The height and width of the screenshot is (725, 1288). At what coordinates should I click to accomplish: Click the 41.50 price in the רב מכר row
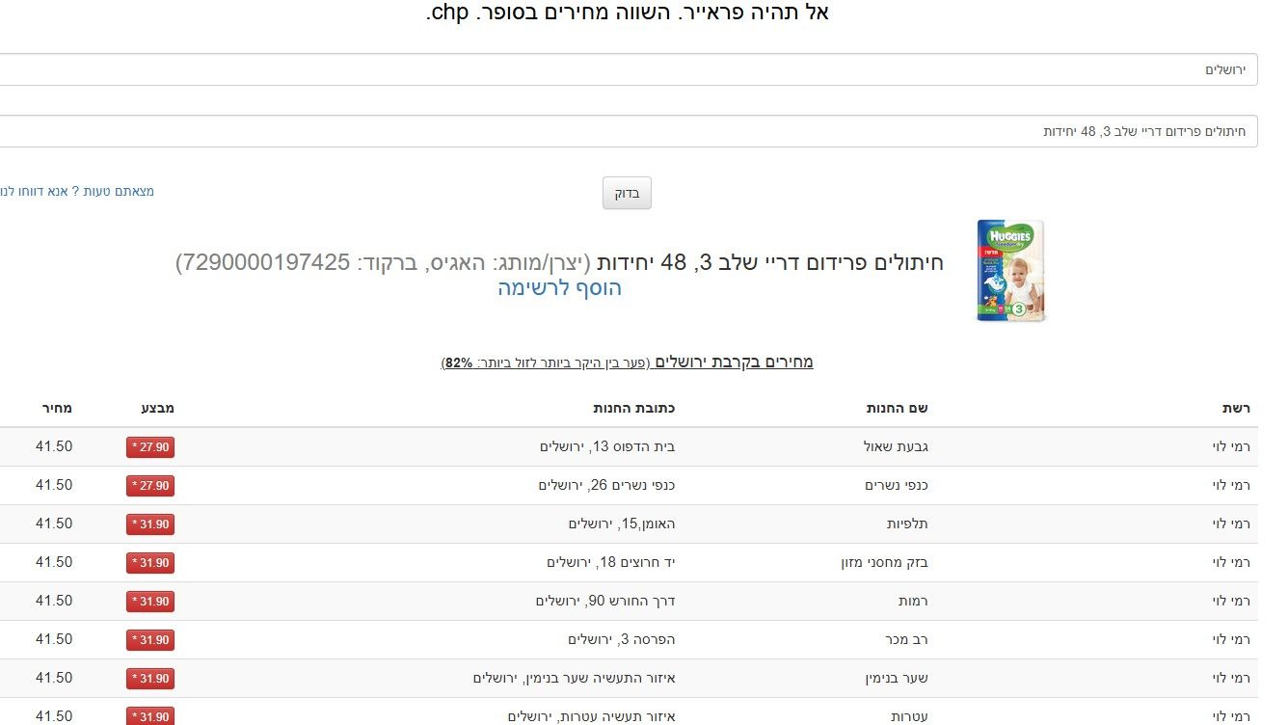[x=54, y=639]
